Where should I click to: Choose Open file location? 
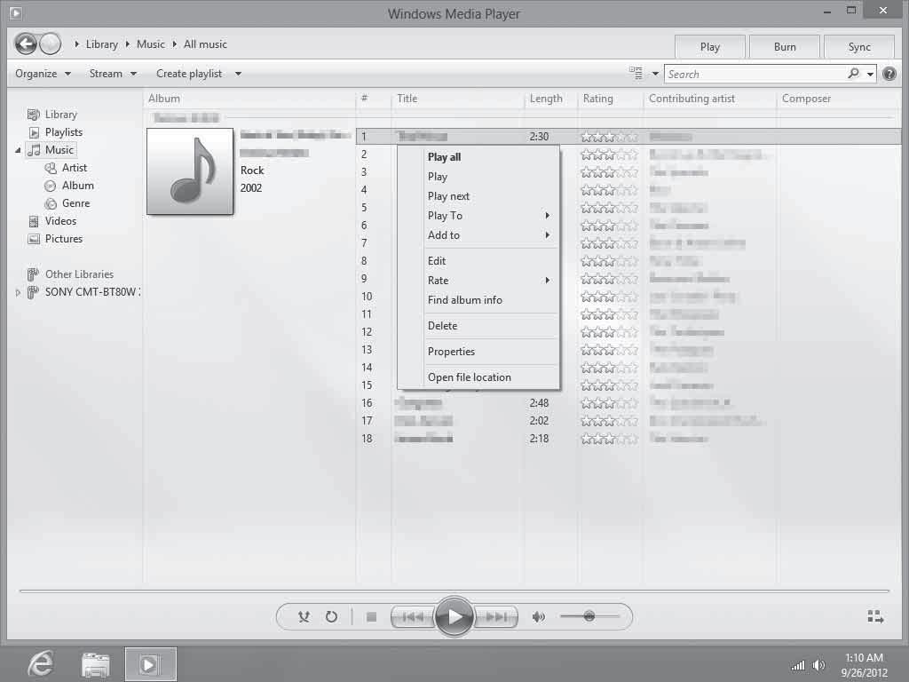pyautogui.click(x=478, y=377)
